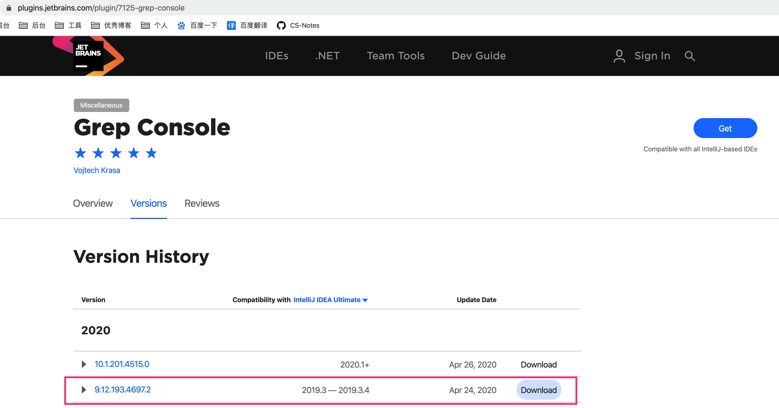Switch to the Overview tab

pos(93,203)
